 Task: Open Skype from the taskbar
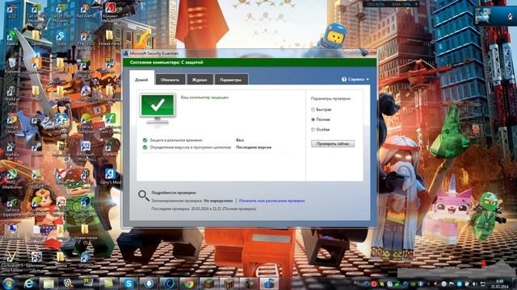pos(128,284)
